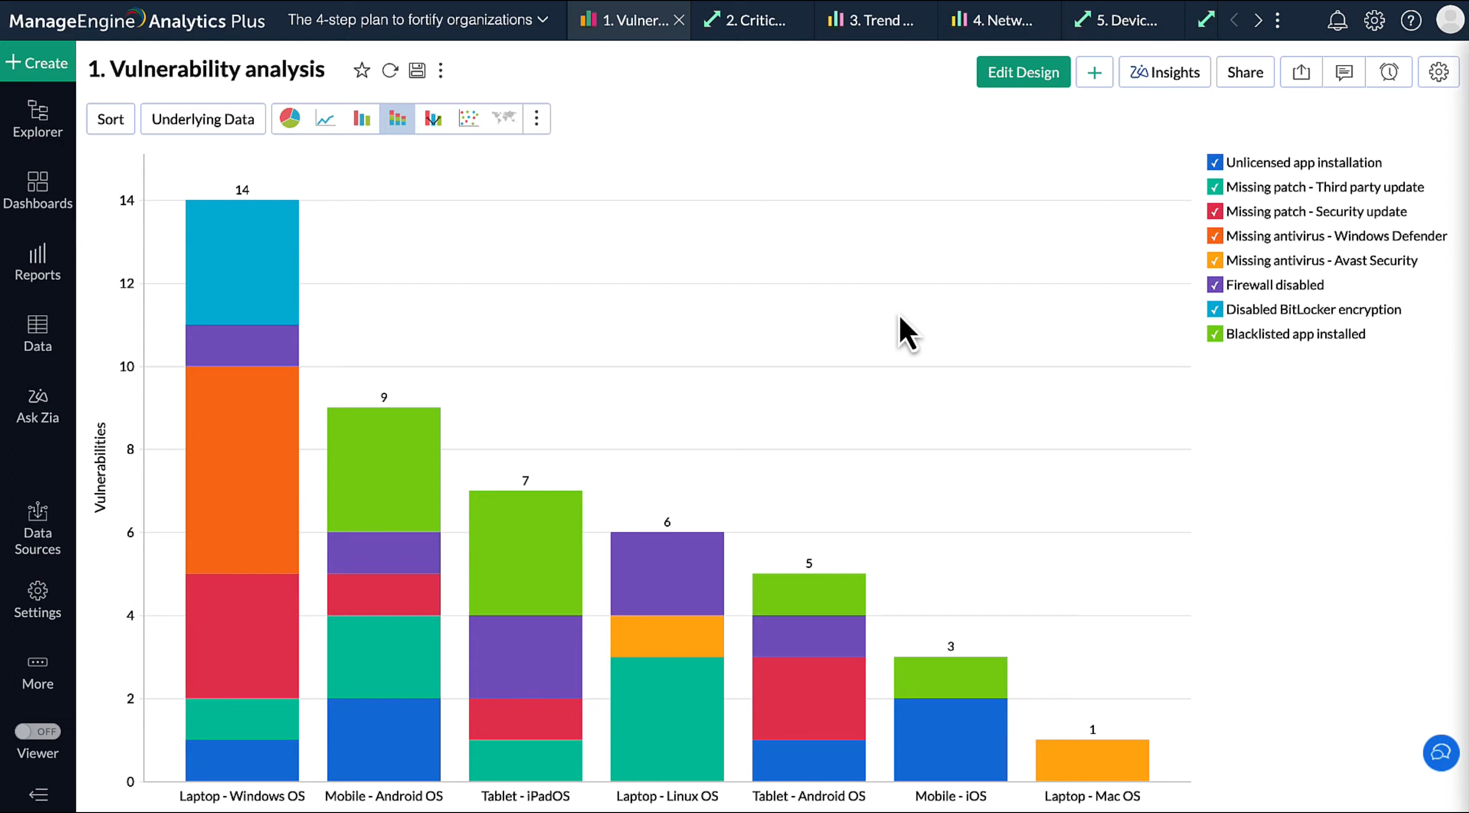Click orange Windows Defender segment in Windows bar
This screenshot has height=813, width=1469.
pyautogui.click(x=242, y=469)
